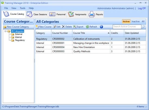Switch to the Personnel tab label
The width and height of the screenshot is (149, 110).
coord(61,14)
